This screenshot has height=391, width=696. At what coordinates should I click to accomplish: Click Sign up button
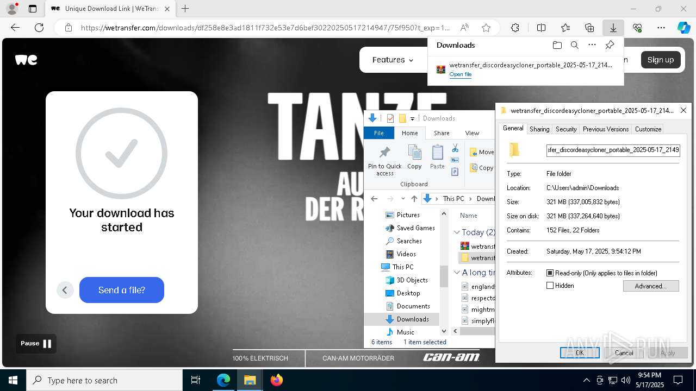[x=661, y=60]
